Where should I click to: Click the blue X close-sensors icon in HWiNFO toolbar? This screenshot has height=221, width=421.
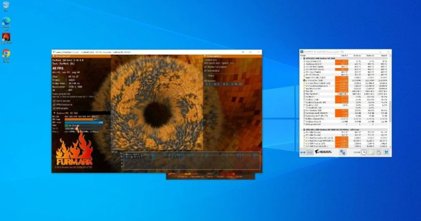click(386, 152)
